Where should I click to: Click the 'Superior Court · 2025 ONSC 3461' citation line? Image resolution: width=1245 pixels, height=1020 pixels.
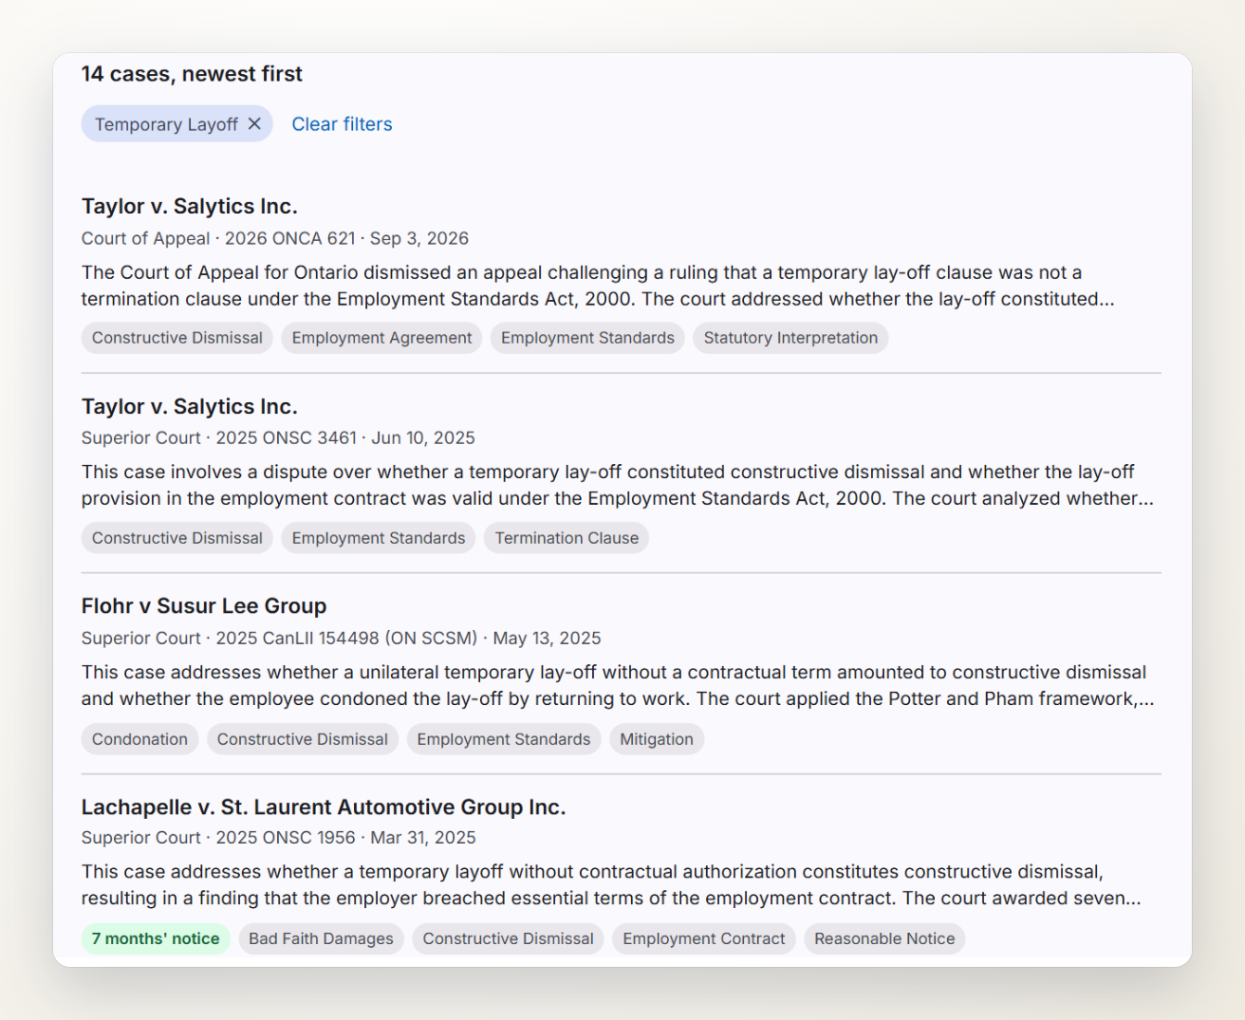(x=278, y=437)
